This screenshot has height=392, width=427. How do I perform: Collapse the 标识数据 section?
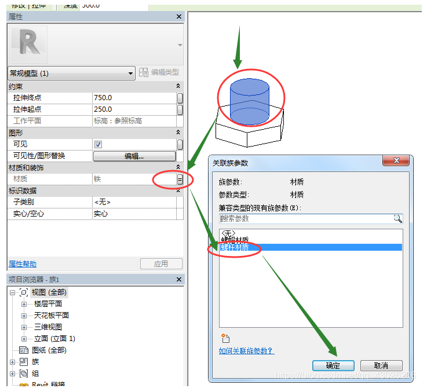[x=178, y=190]
